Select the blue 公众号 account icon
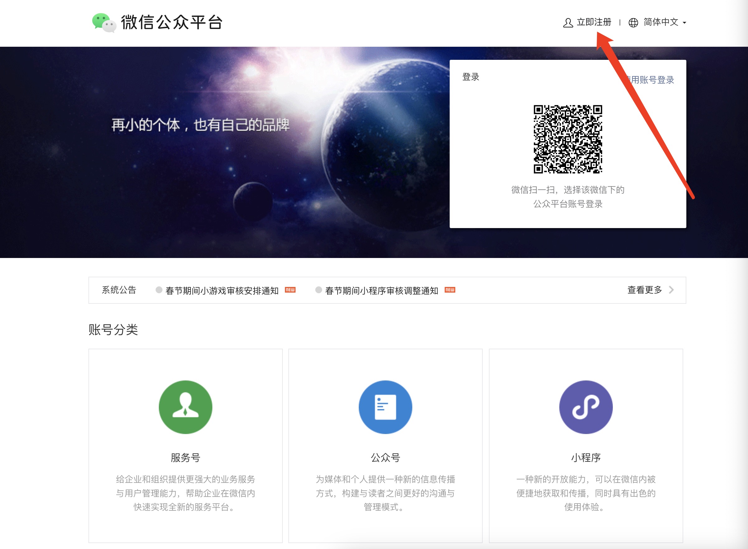 (385, 407)
